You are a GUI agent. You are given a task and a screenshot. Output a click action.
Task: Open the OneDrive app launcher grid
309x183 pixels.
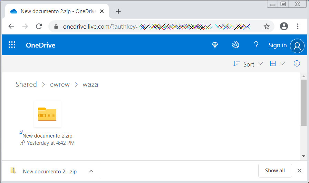12,45
